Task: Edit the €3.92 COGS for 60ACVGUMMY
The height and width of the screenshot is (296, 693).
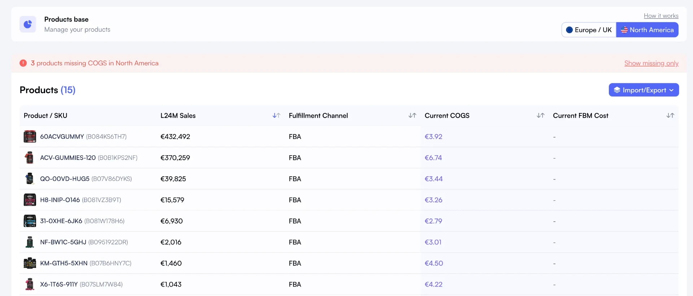Action: pos(433,137)
